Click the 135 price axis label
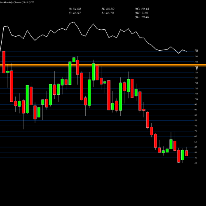The height and width of the screenshot is (206, 206). click(197, 62)
